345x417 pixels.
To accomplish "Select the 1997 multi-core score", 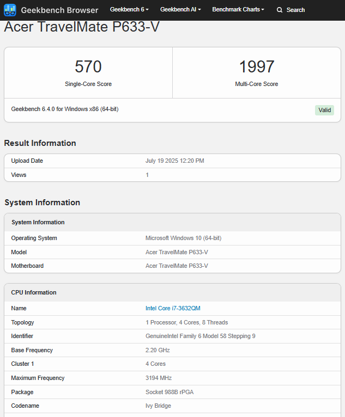I will 256,66.
